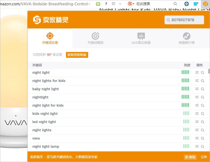
Task: Click shuffle icon for 'led night light'
Action: point(197,122)
